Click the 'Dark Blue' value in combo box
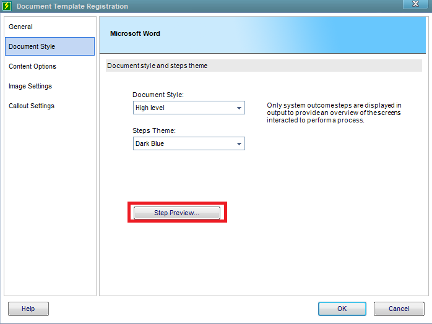Viewport: 432px width, 324px height. point(150,143)
